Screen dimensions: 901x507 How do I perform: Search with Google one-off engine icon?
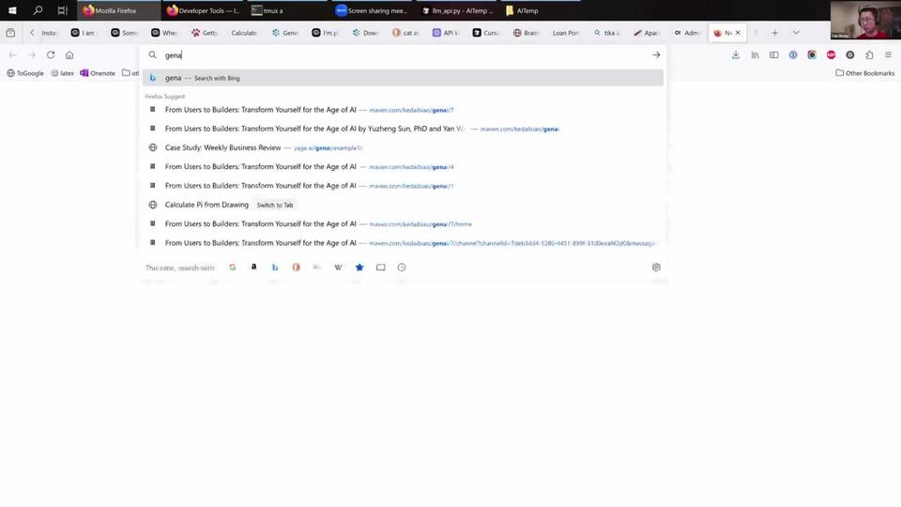click(x=232, y=268)
